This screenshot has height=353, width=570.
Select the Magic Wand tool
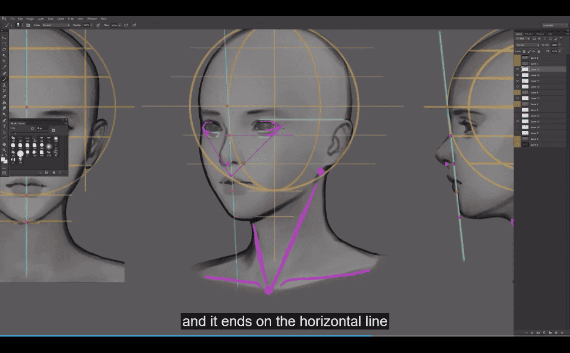click(x=4, y=55)
